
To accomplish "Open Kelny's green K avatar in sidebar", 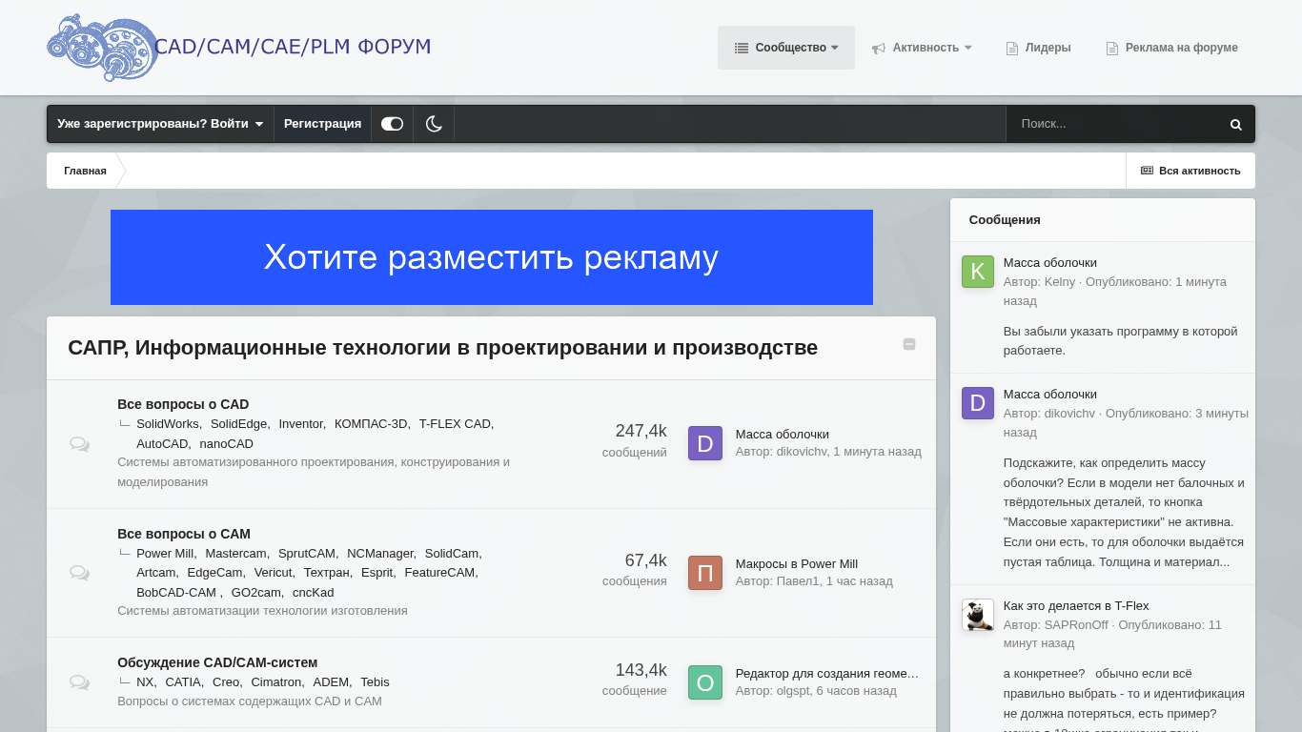I will (977, 272).
